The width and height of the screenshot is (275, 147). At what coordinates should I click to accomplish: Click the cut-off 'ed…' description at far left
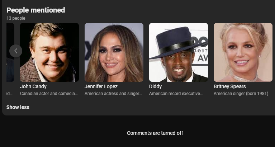tap(9, 94)
